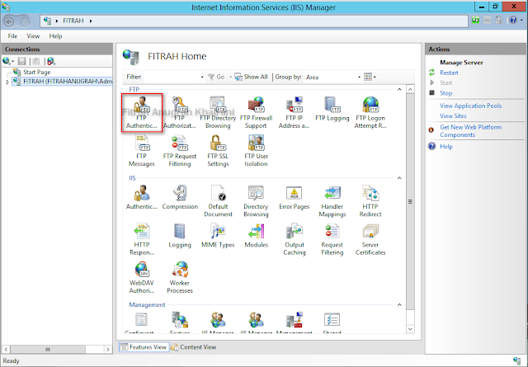Click the Save icon in Connections toolbar
The width and height of the screenshot is (528, 367).
pos(22,61)
